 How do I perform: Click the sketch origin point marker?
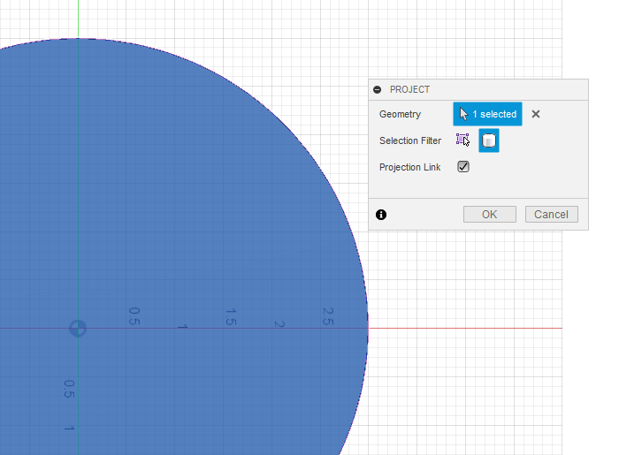(x=78, y=328)
